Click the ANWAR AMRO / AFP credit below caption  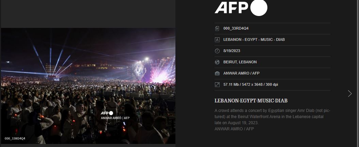point(234,129)
